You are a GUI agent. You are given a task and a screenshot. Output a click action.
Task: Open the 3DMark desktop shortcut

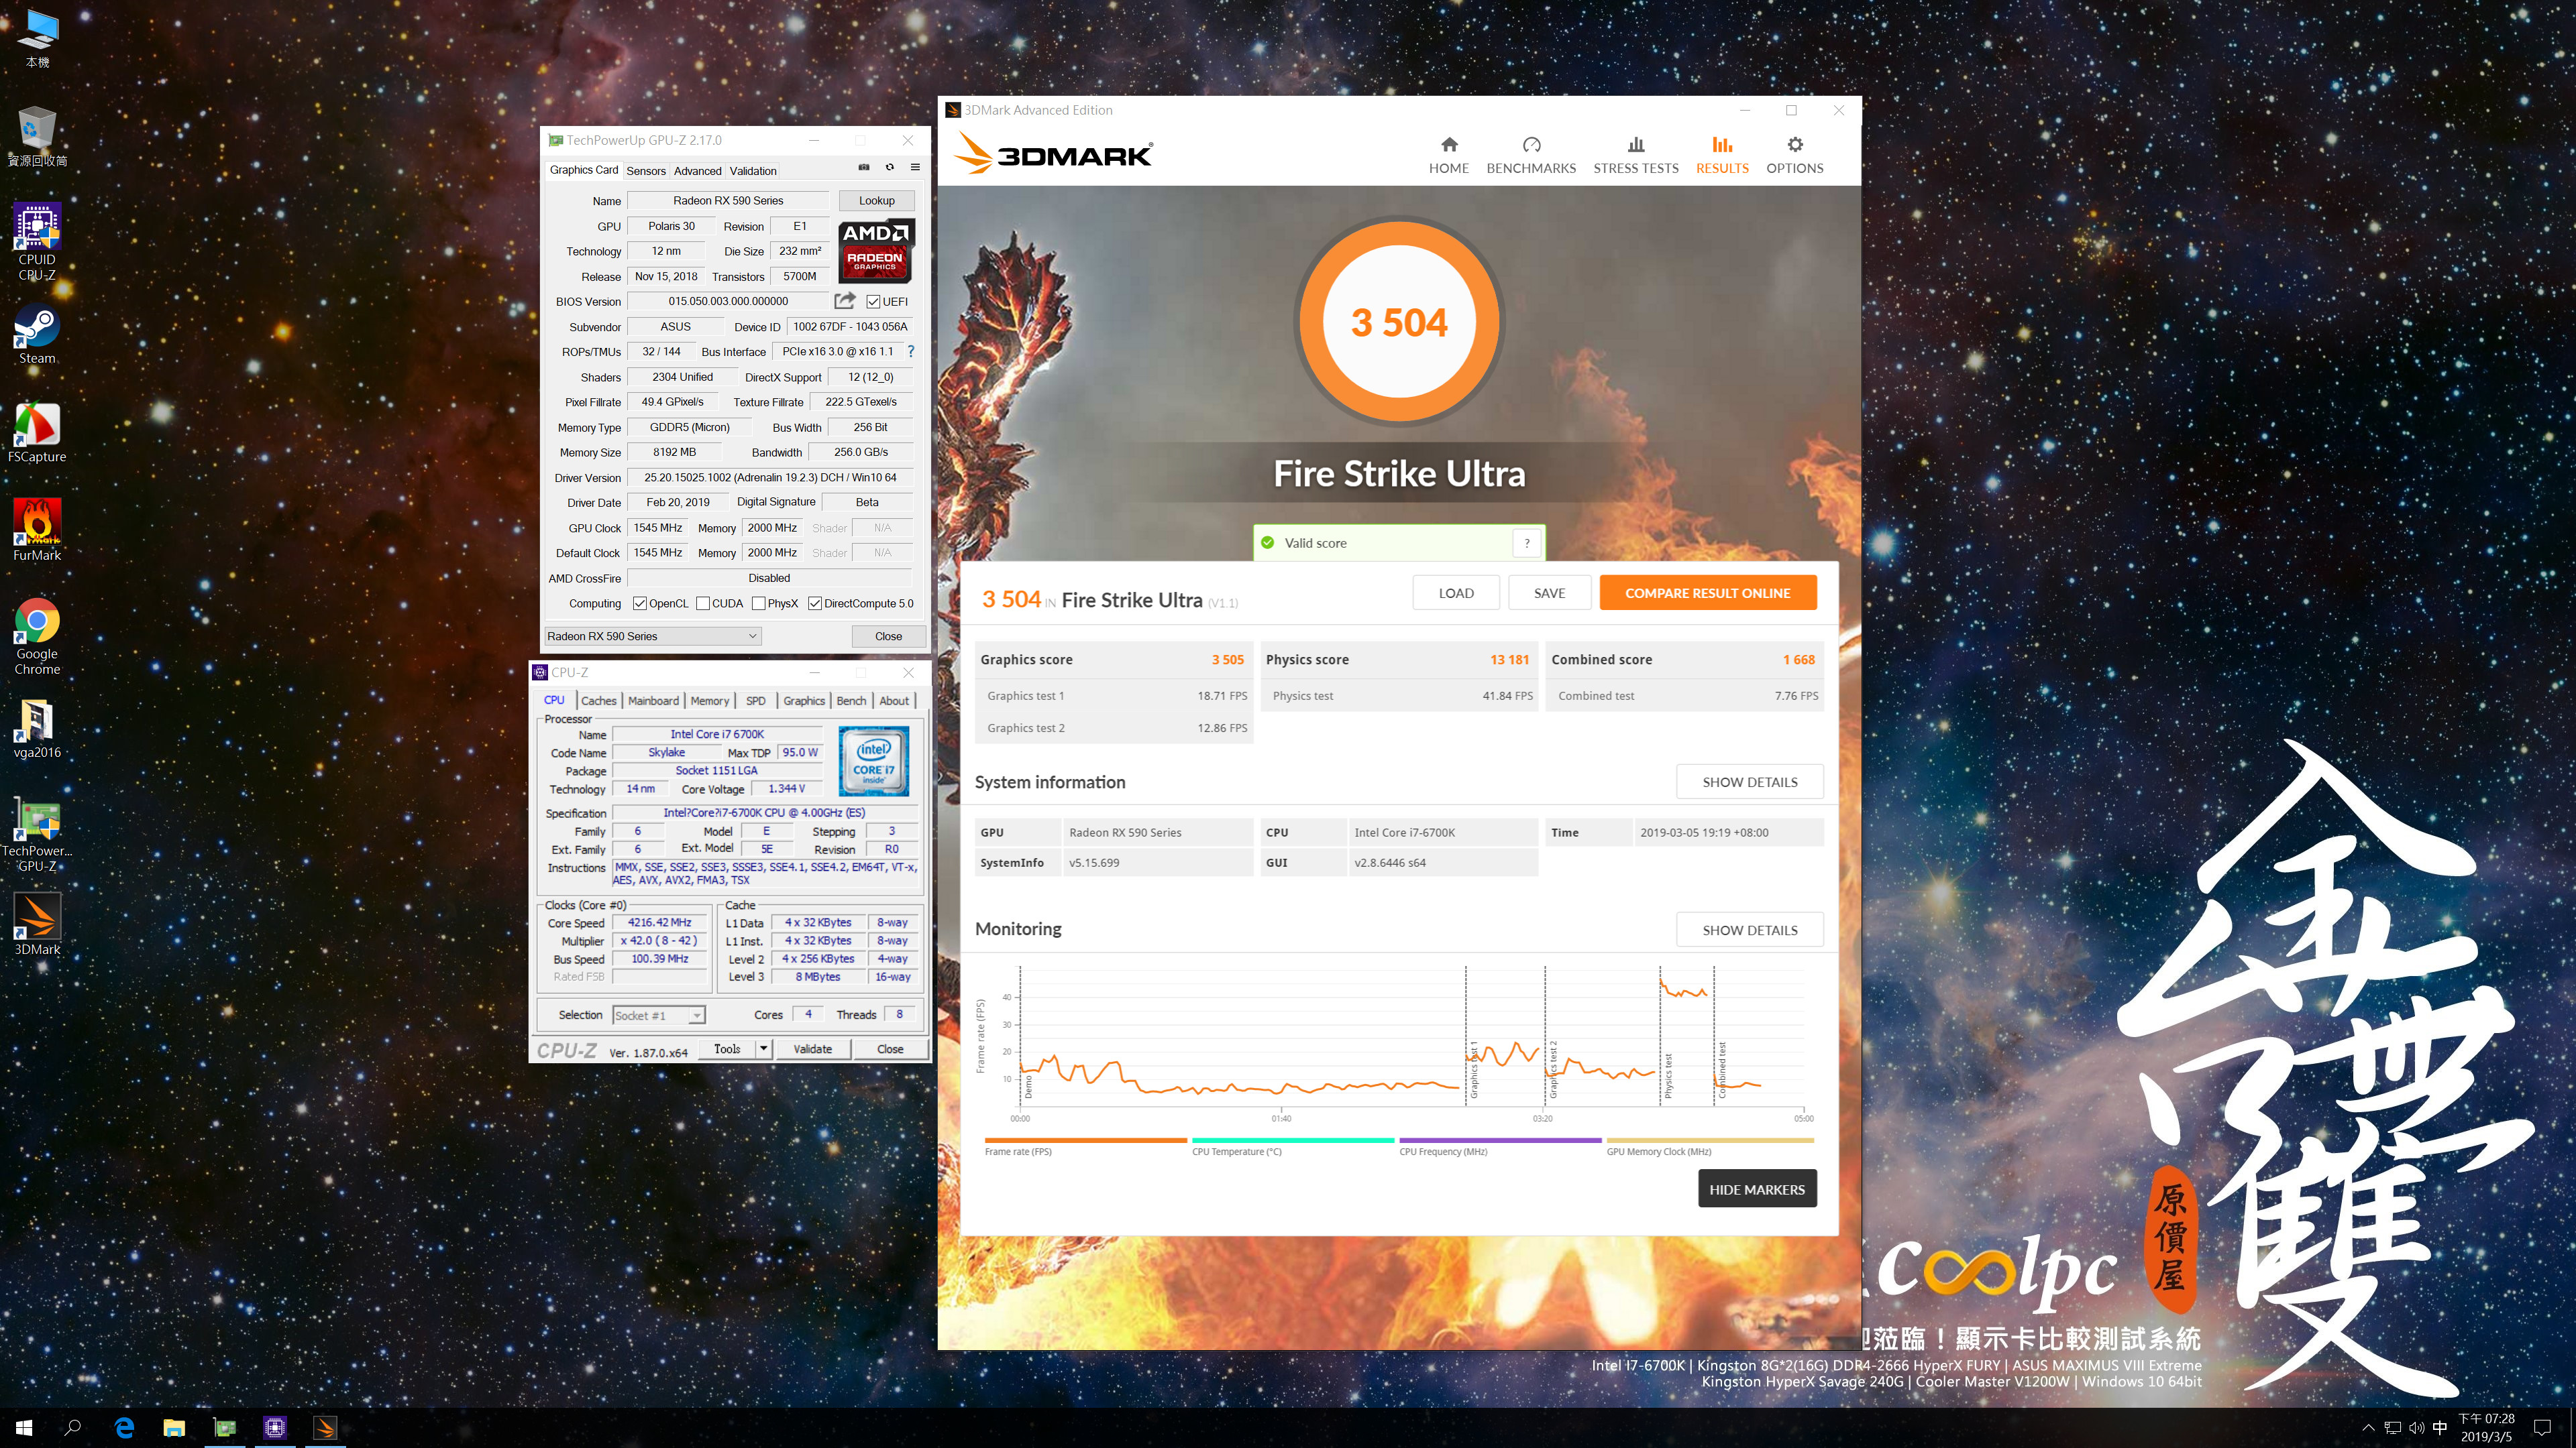tap(37, 924)
